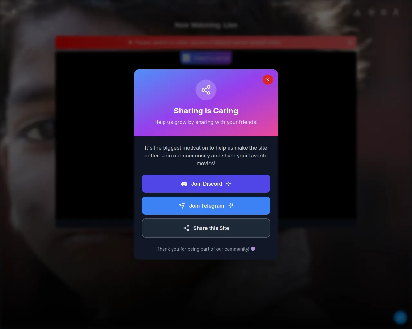Close the Sharing is Caring popup
Screen dimensions: 412x329
pyautogui.click(x=268, y=80)
